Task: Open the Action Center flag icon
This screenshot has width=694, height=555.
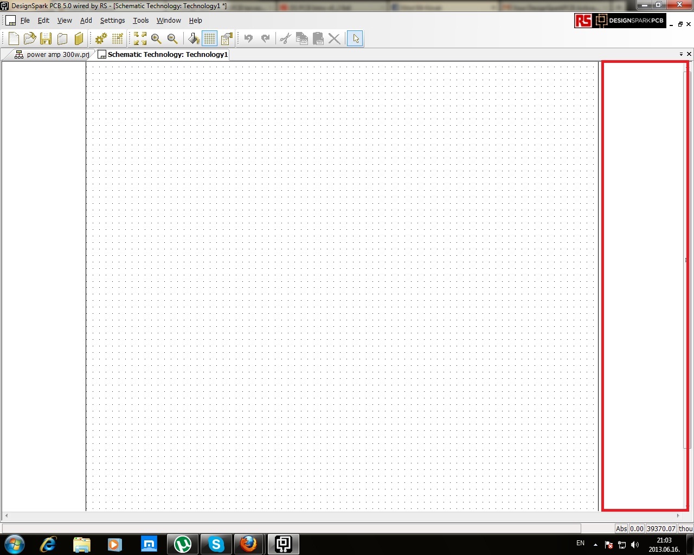Action: (x=609, y=545)
